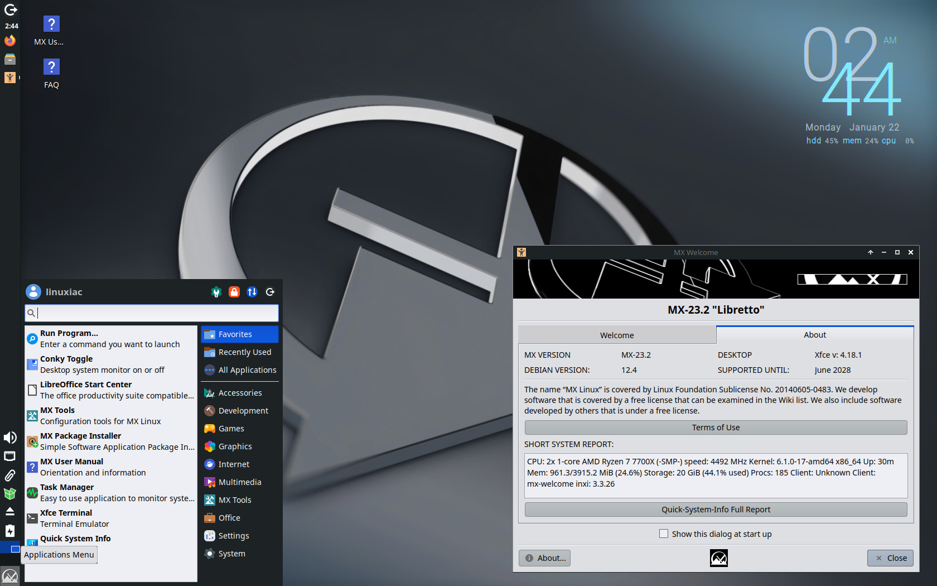Close the MX Welcome dialog via Close button
This screenshot has width=937, height=586.
(x=890, y=558)
